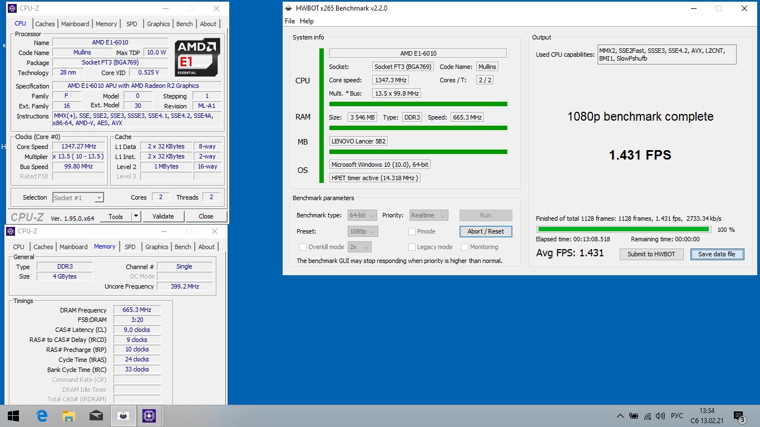This screenshot has height=427, width=760.
Task: Click the CAS# Latency 9.0 clocks value
Action: (x=137, y=330)
